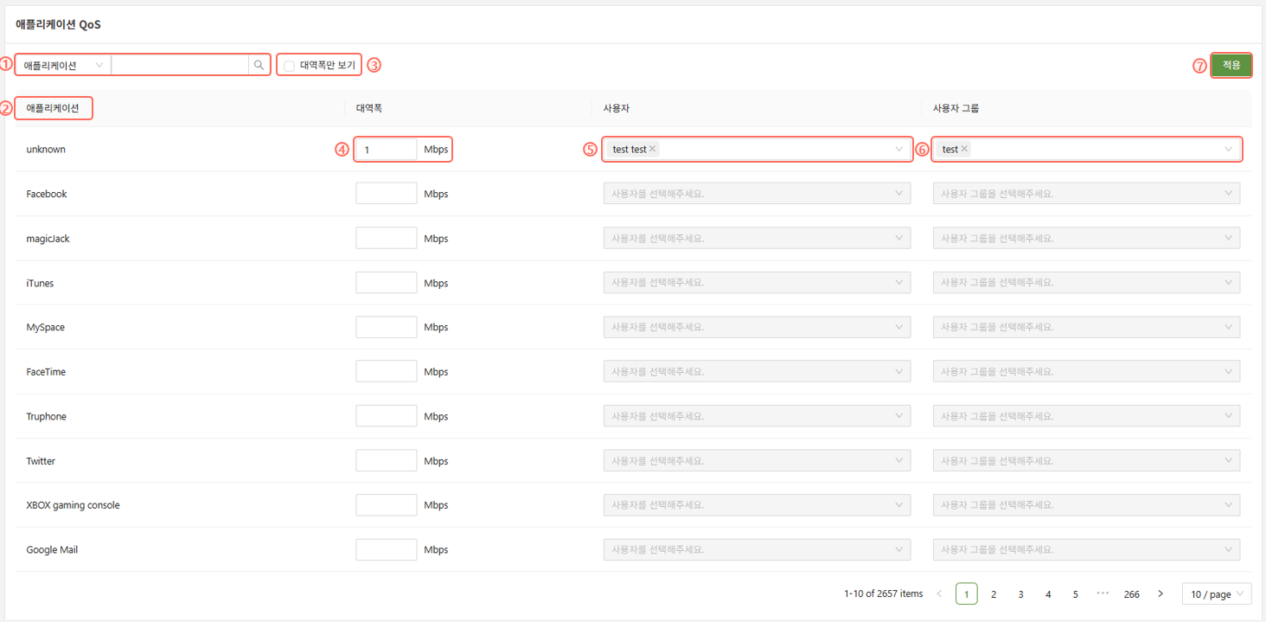Image resolution: width=1266 pixels, height=622 pixels.
Task: Open the '애플리케이션' search type dropdown
Action: tap(63, 65)
